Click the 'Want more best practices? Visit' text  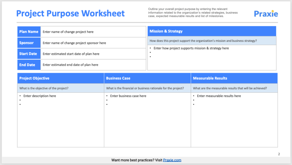(137, 160)
